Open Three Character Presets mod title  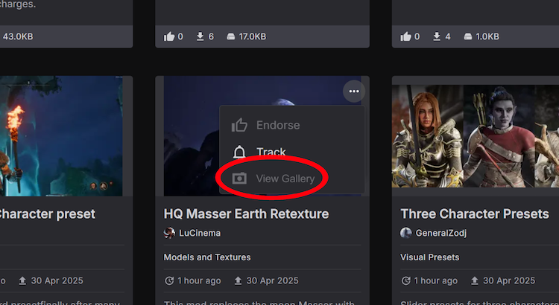pos(475,214)
